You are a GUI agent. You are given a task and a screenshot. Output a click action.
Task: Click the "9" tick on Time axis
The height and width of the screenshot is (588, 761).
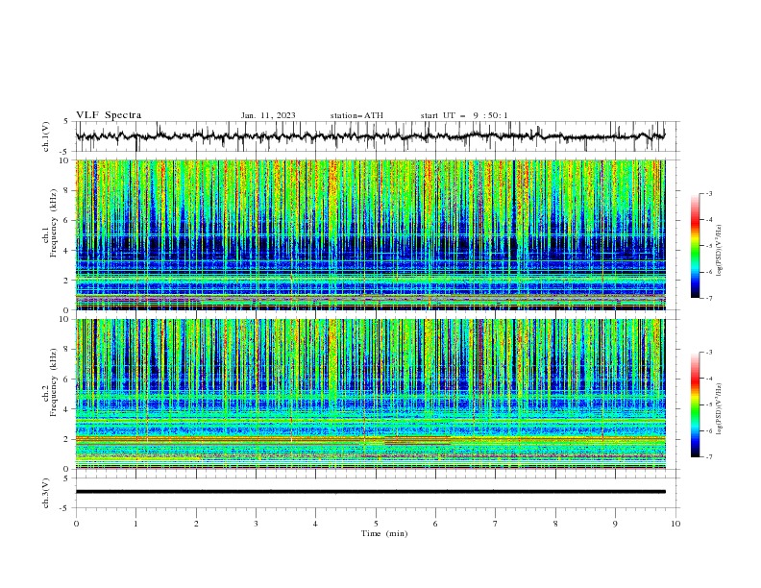[615, 524]
